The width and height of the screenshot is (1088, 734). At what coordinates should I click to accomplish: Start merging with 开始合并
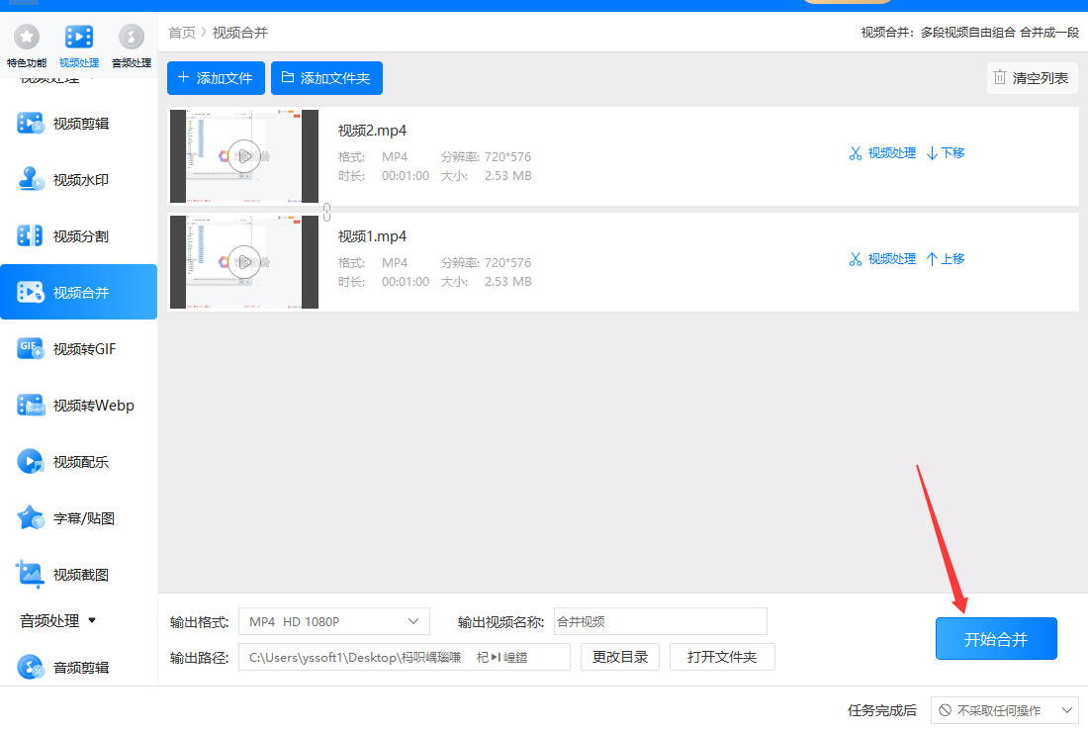(x=996, y=639)
